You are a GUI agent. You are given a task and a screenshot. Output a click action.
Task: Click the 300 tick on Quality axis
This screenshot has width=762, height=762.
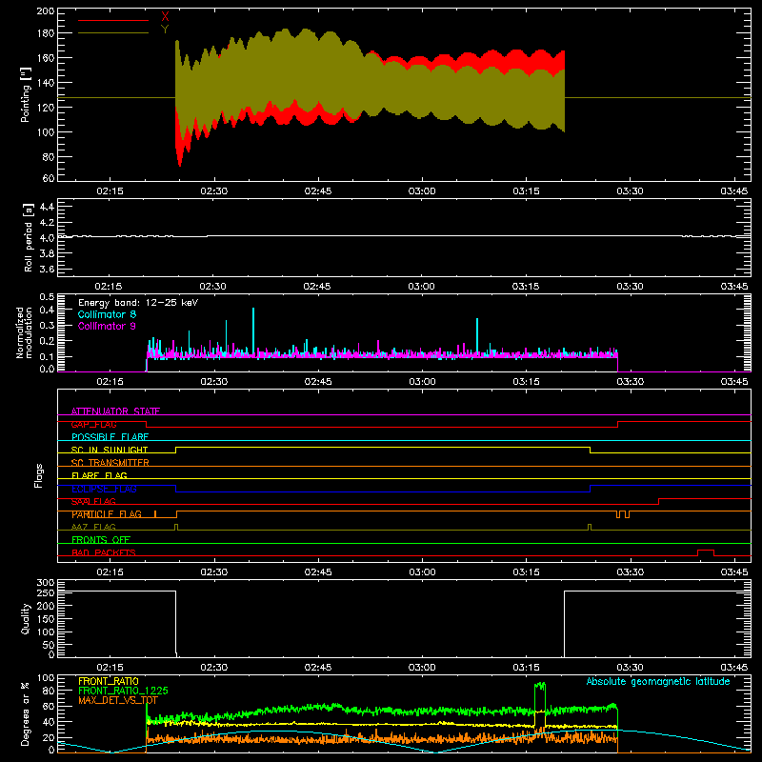pyautogui.click(x=46, y=583)
